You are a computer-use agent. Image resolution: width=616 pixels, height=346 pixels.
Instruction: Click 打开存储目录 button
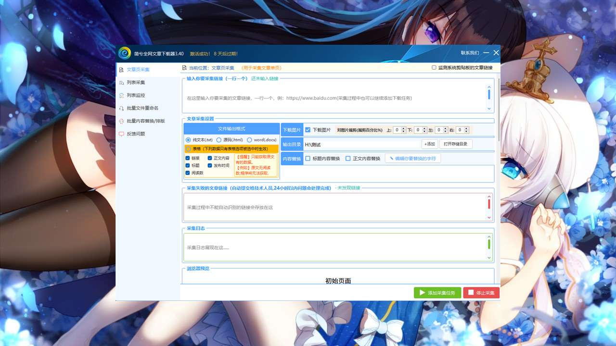pos(456,144)
